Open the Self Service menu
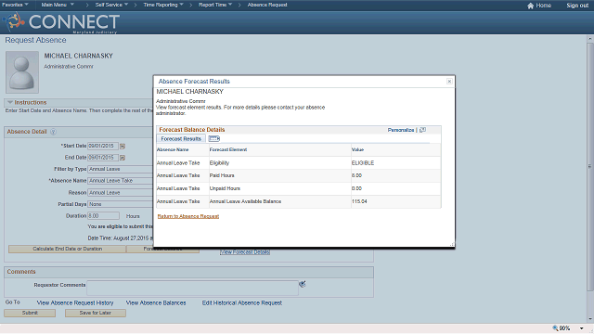This screenshot has height=334, width=594. point(111,5)
